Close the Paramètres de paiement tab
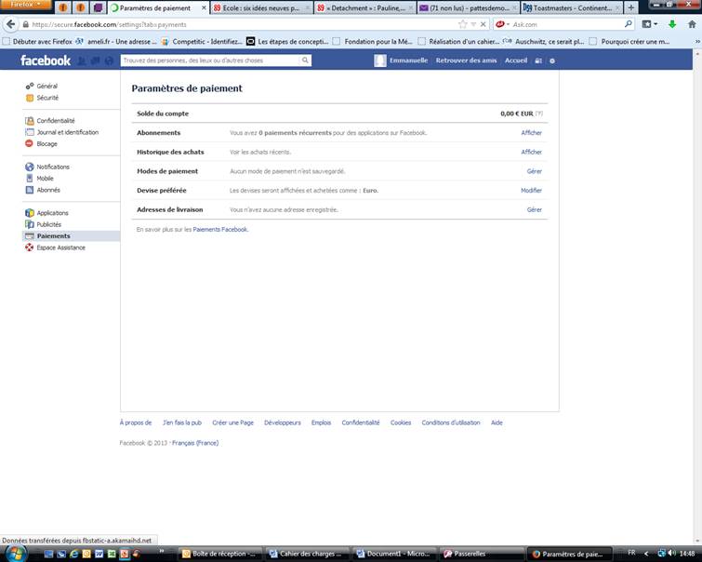The height and width of the screenshot is (562, 702). coord(204,8)
